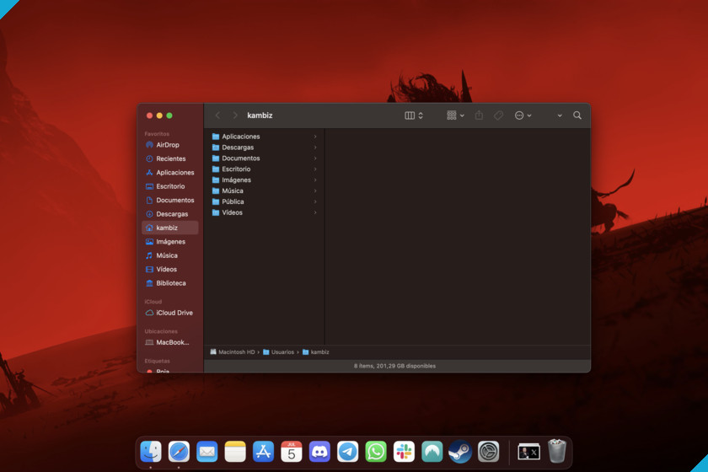The height and width of the screenshot is (472, 708).
Task: Open Steam from the Dock
Action: (459, 451)
